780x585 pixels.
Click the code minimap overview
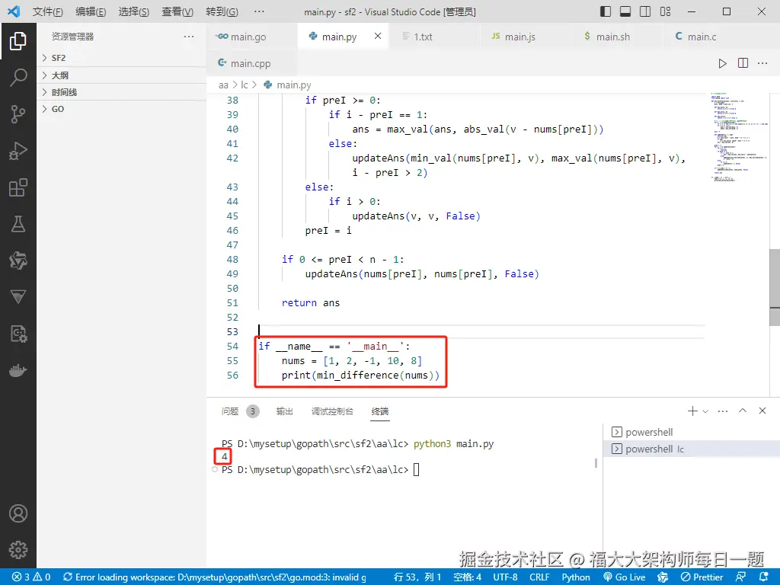pos(740,136)
